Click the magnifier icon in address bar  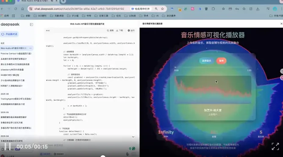156,9
